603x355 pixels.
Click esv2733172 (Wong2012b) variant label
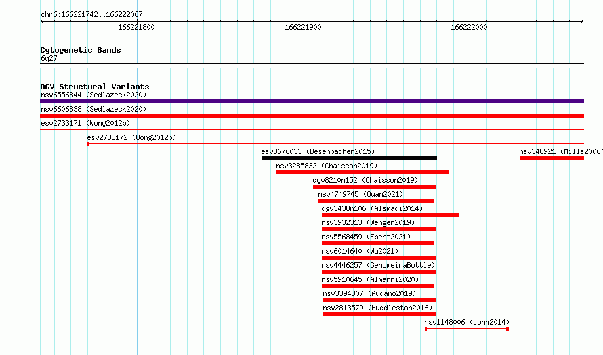point(131,137)
